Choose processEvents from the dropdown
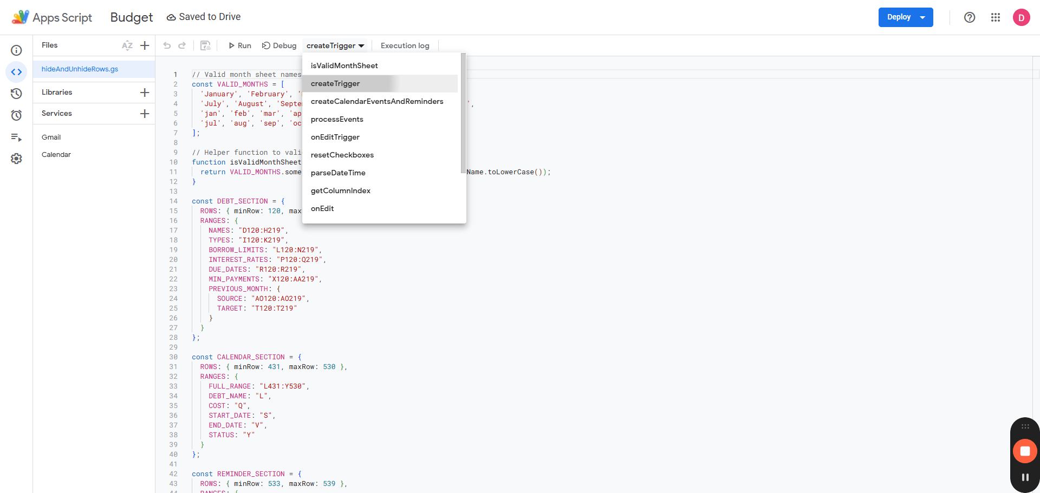 coord(380,119)
